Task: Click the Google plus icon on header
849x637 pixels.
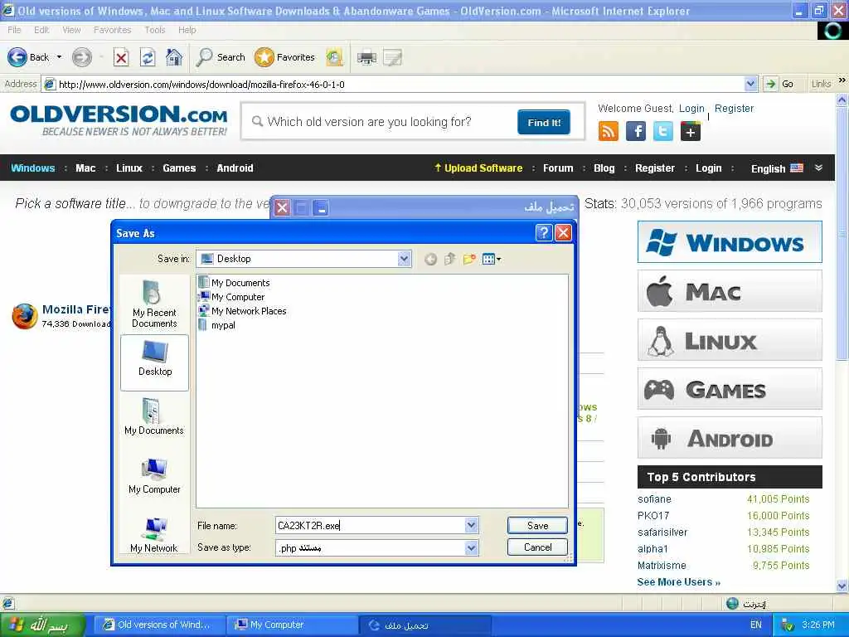Action: 691,131
